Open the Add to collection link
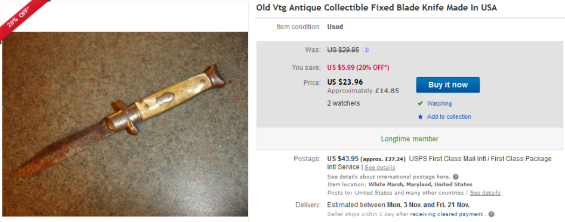 click(x=449, y=117)
